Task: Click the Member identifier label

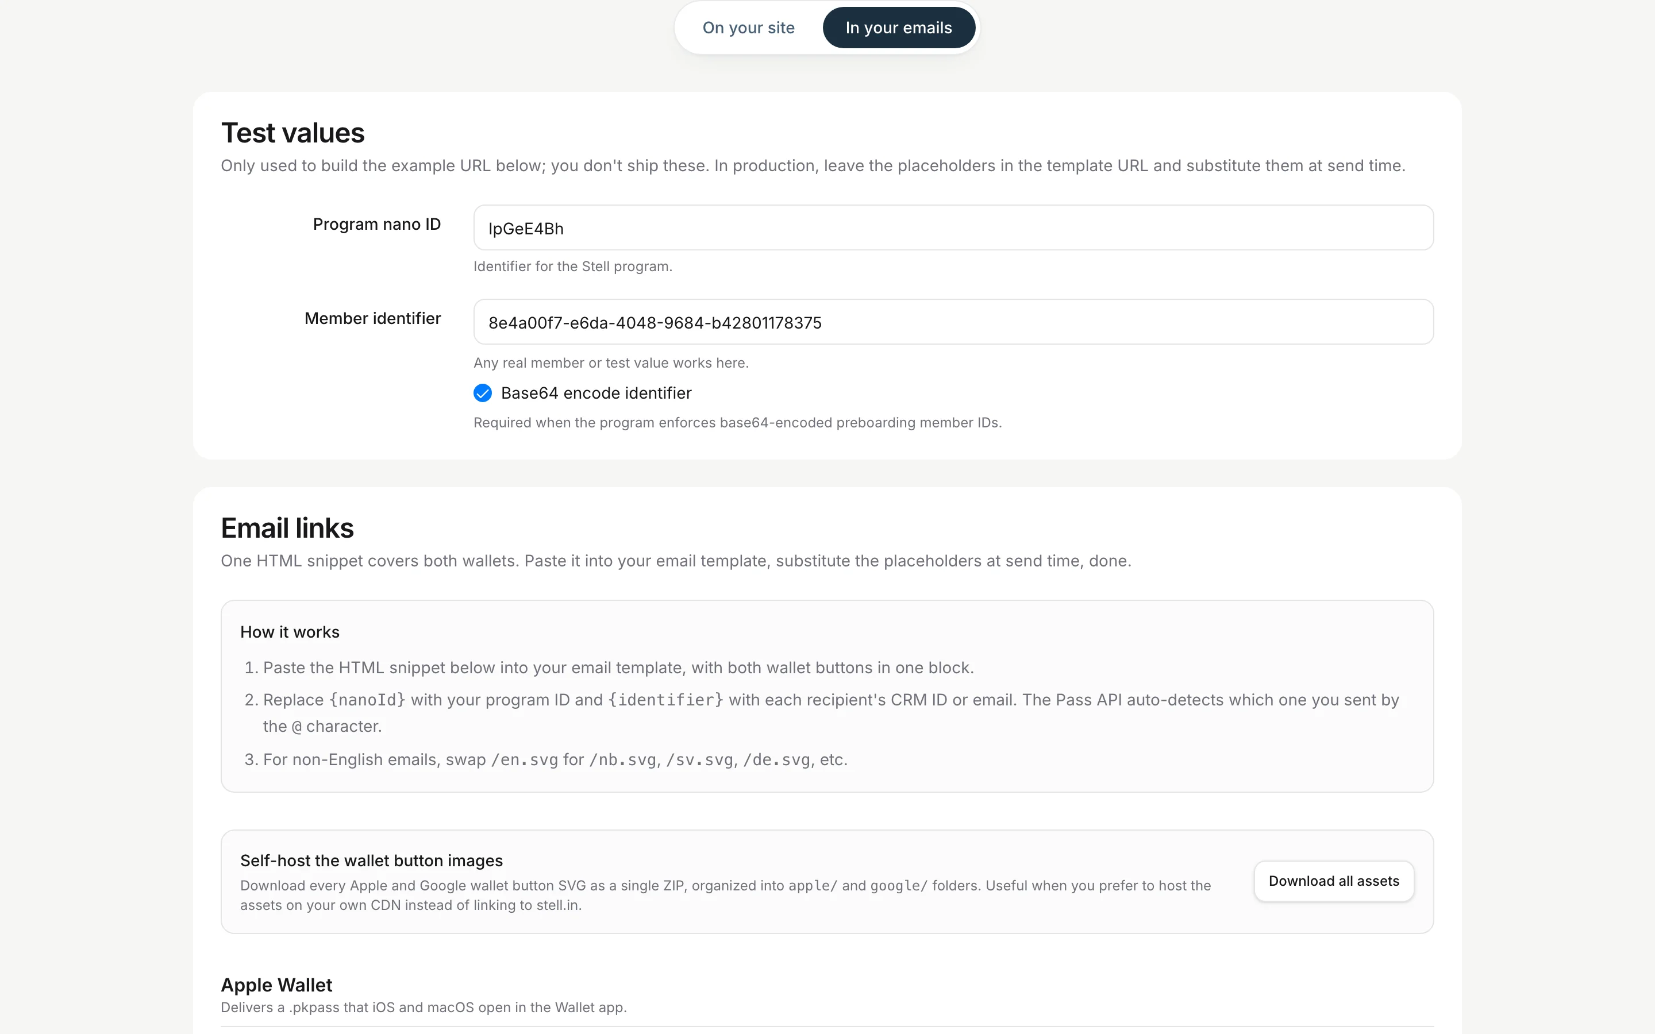Action: [x=373, y=319]
